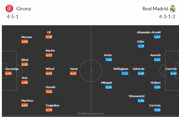Click Ounahi's 7,16 rating badge
Viewport: 179px width, 117px height.
pos(49,92)
